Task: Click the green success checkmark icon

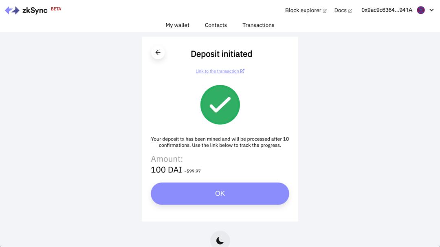Action: [220, 105]
